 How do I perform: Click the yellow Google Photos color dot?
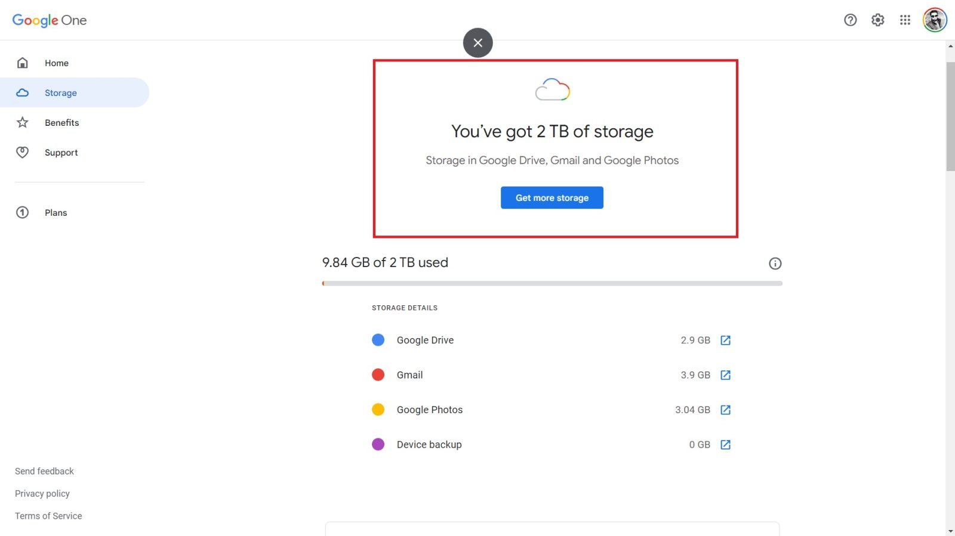(378, 410)
